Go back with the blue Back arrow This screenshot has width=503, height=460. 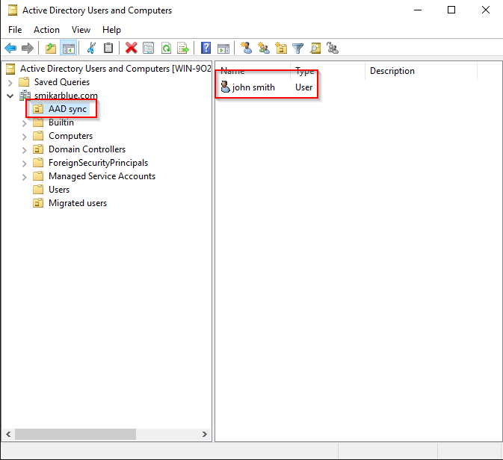click(x=10, y=48)
